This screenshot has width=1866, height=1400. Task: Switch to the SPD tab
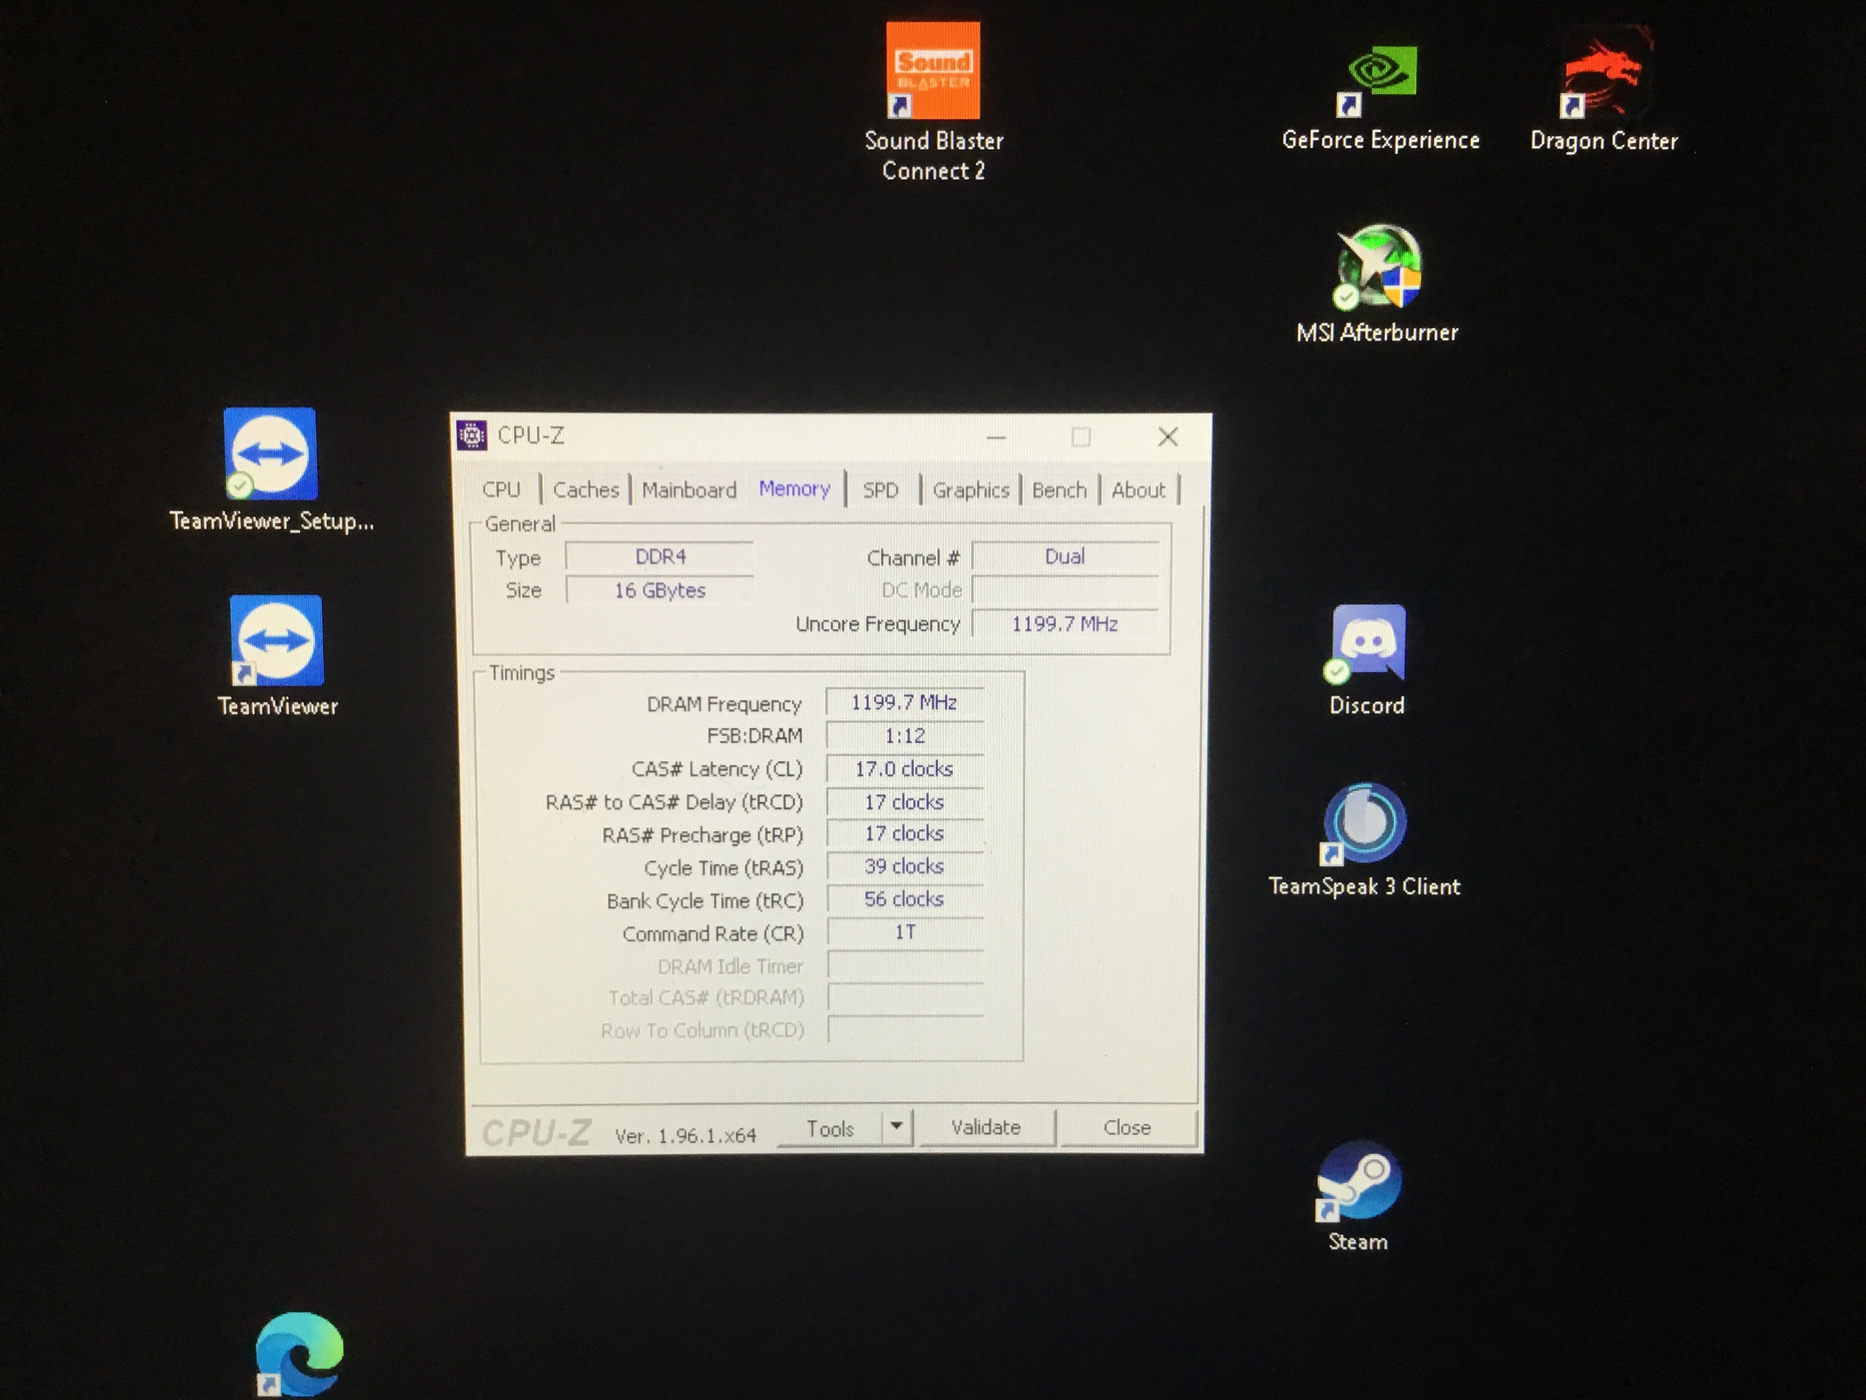pyautogui.click(x=880, y=490)
